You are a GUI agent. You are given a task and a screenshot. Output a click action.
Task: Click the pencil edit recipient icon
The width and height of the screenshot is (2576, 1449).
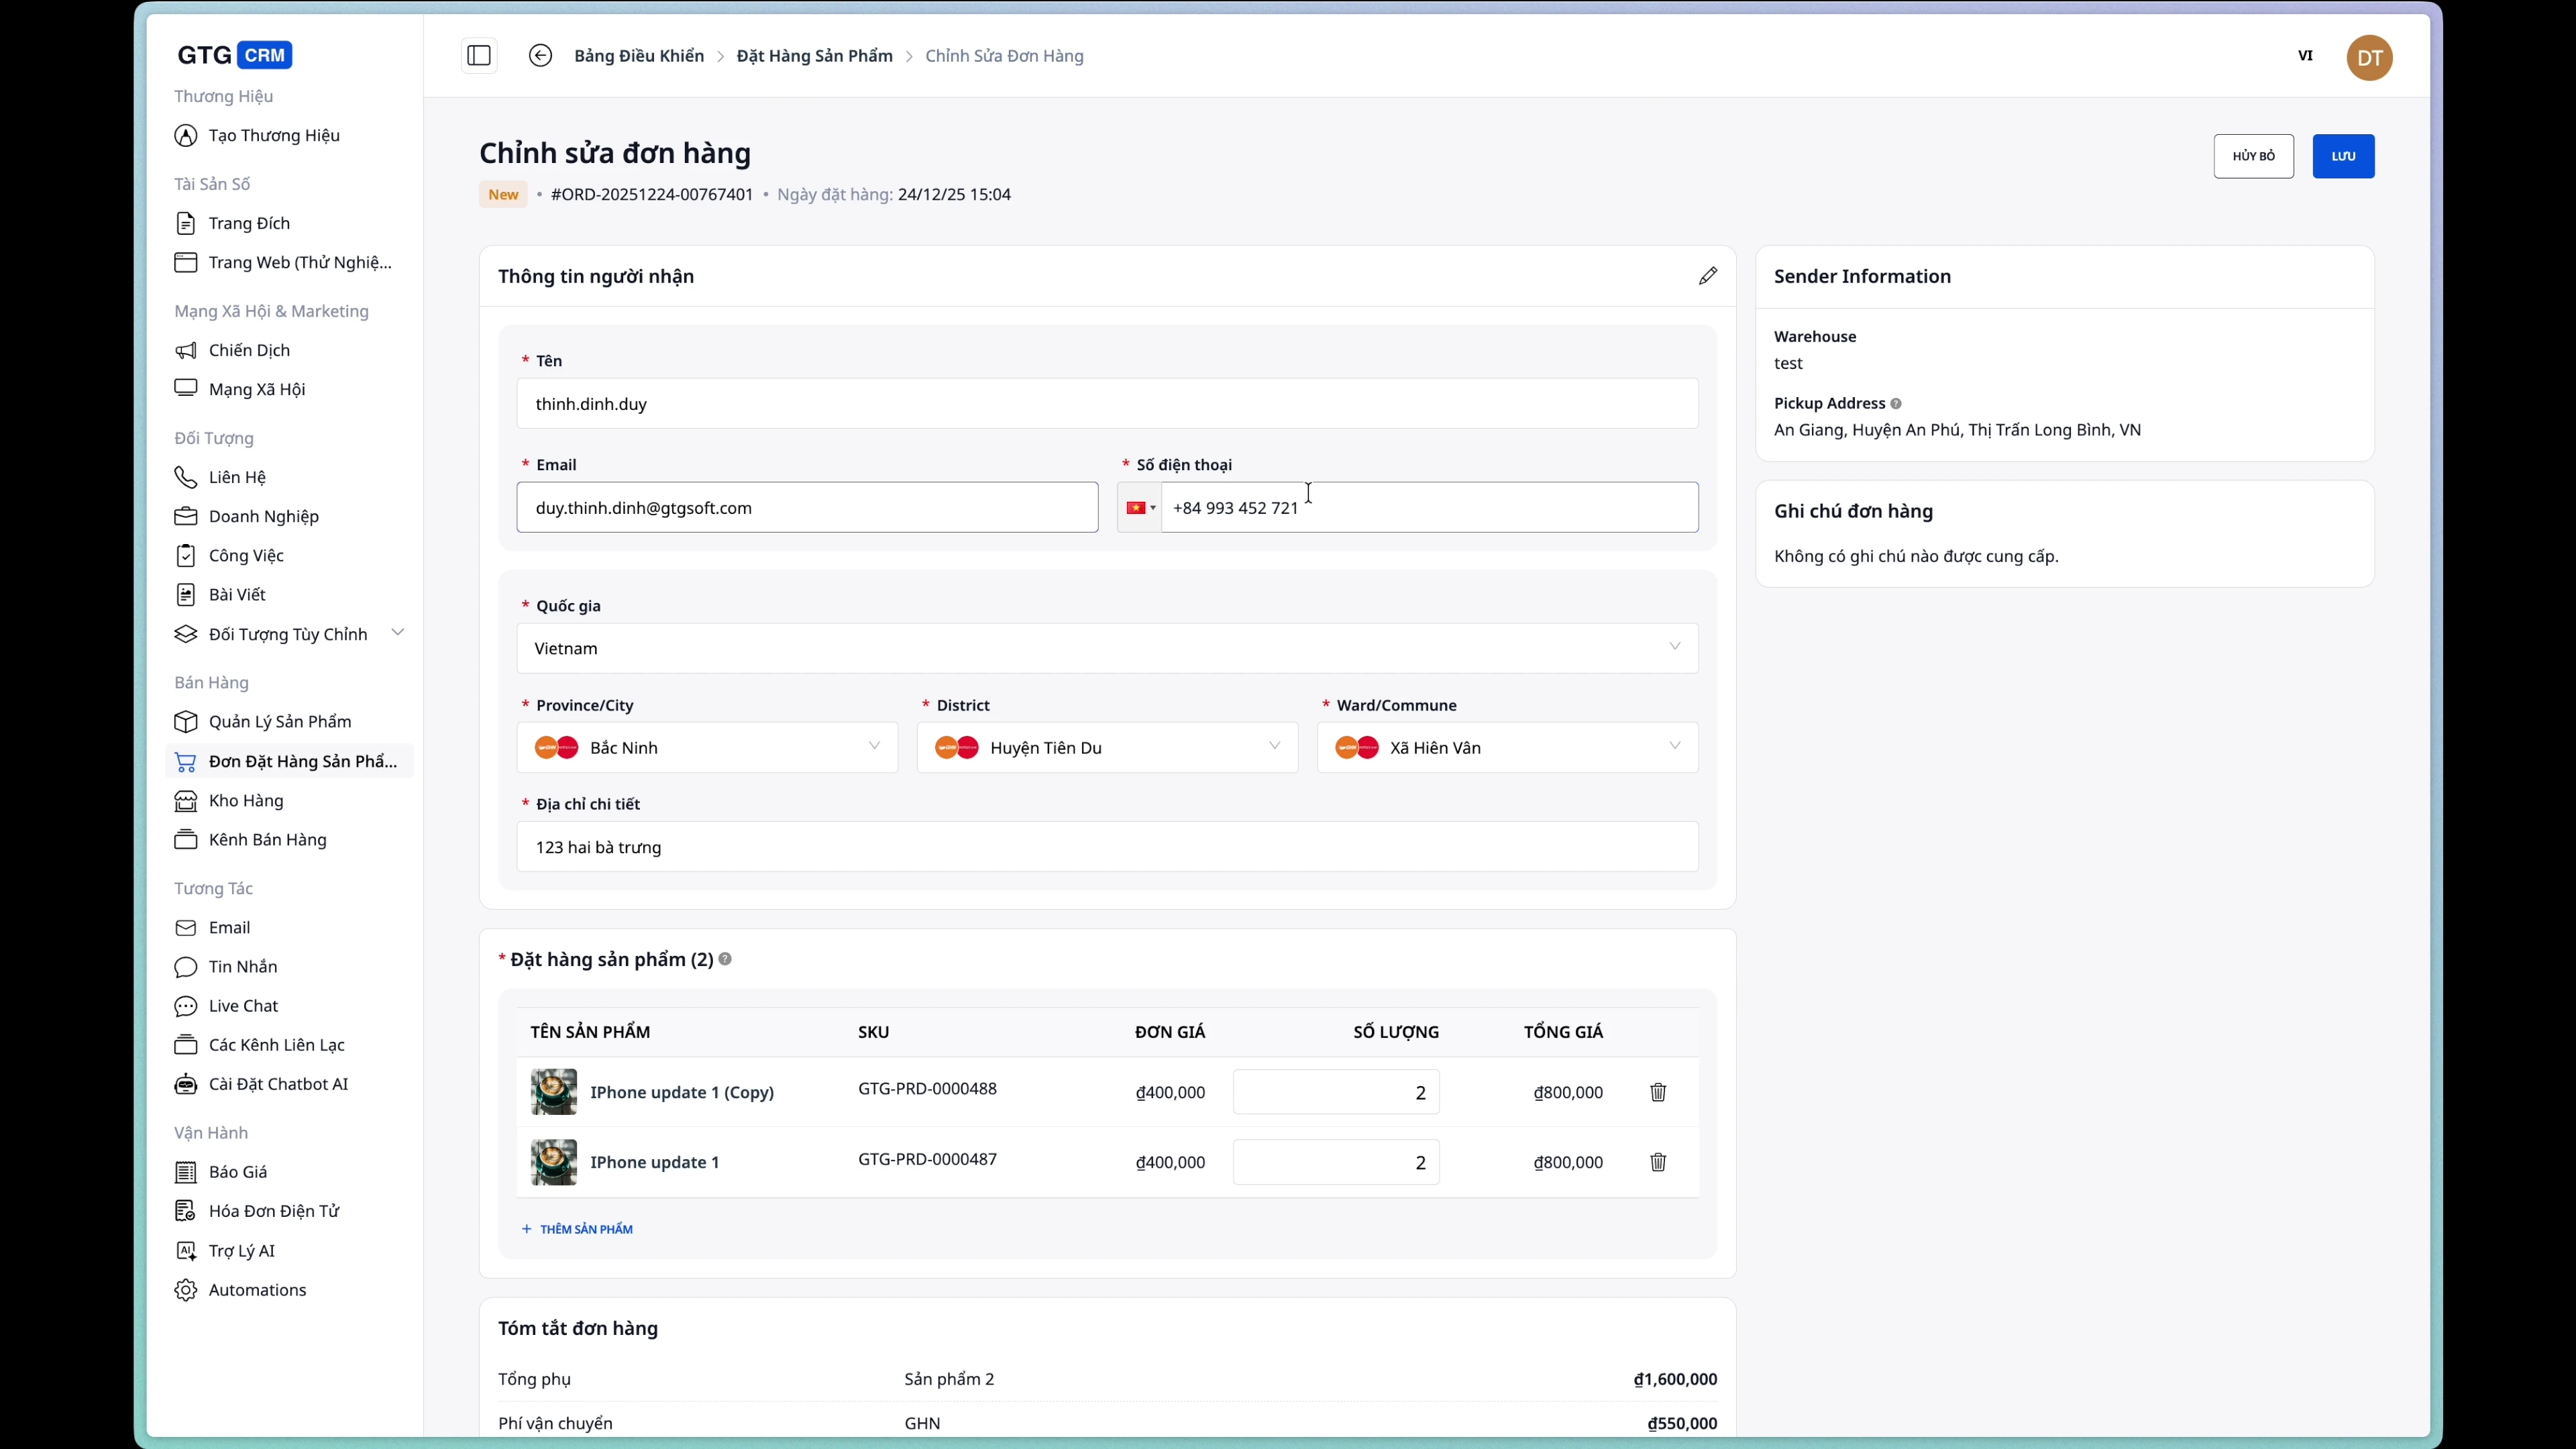[x=1707, y=276]
